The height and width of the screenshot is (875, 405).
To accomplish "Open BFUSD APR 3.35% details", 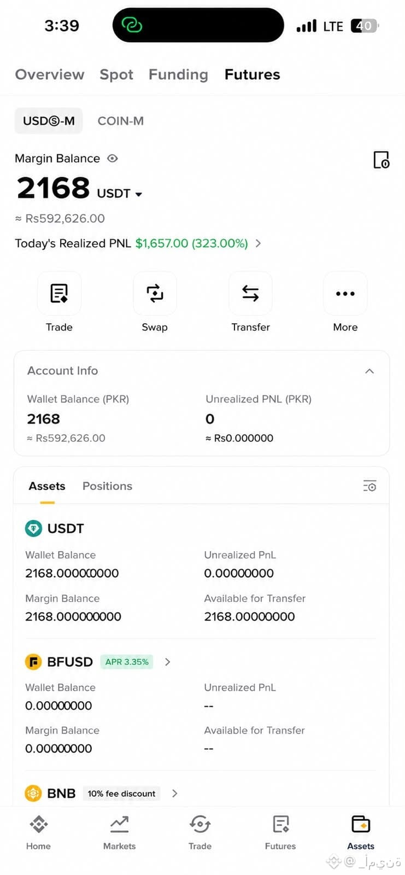I will coord(127,662).
